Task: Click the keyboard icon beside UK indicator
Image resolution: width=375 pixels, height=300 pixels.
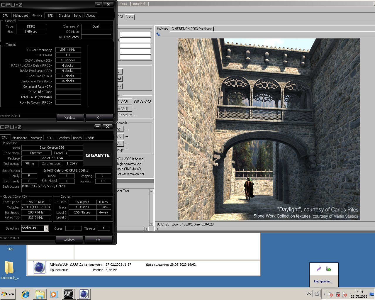Action: point(317,294)
